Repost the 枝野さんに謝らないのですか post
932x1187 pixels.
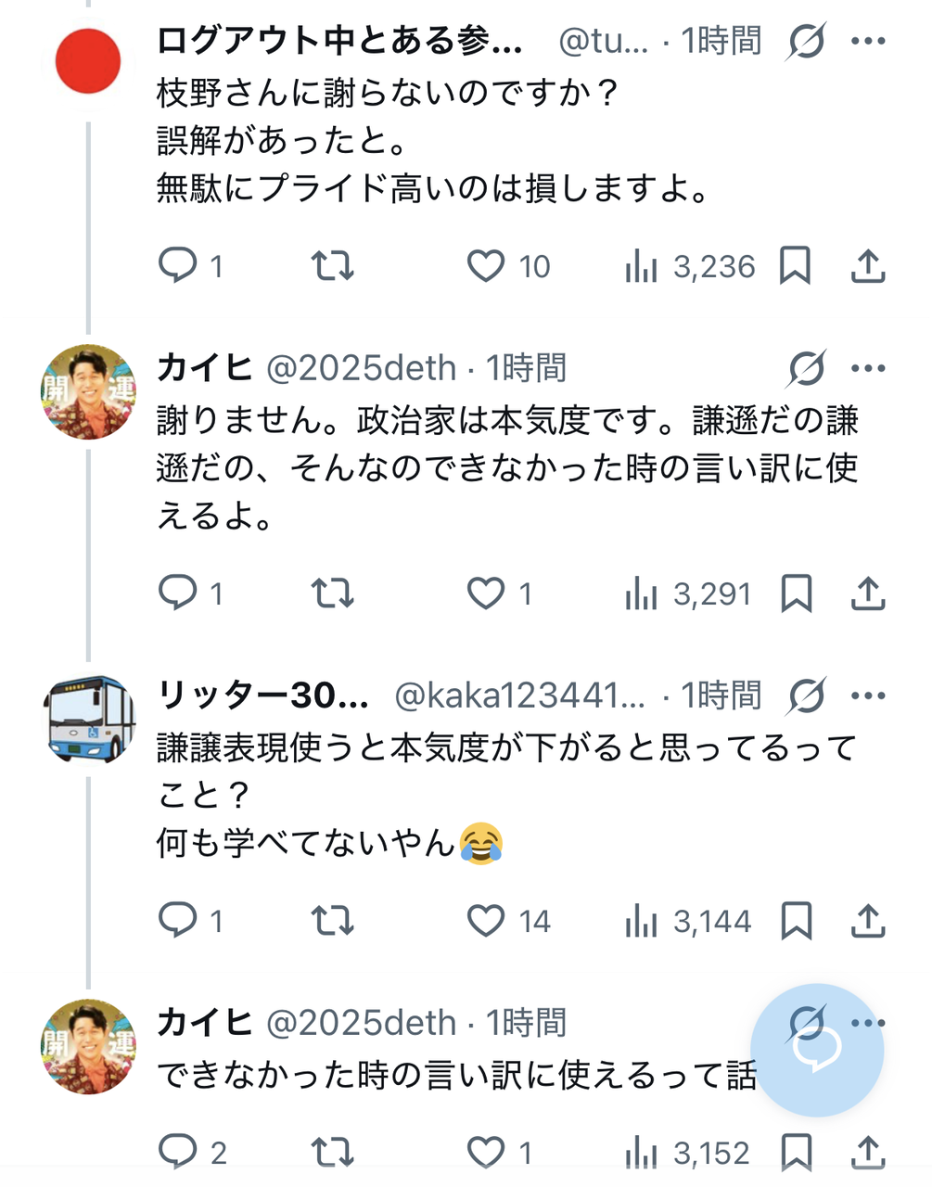(332, 266)
